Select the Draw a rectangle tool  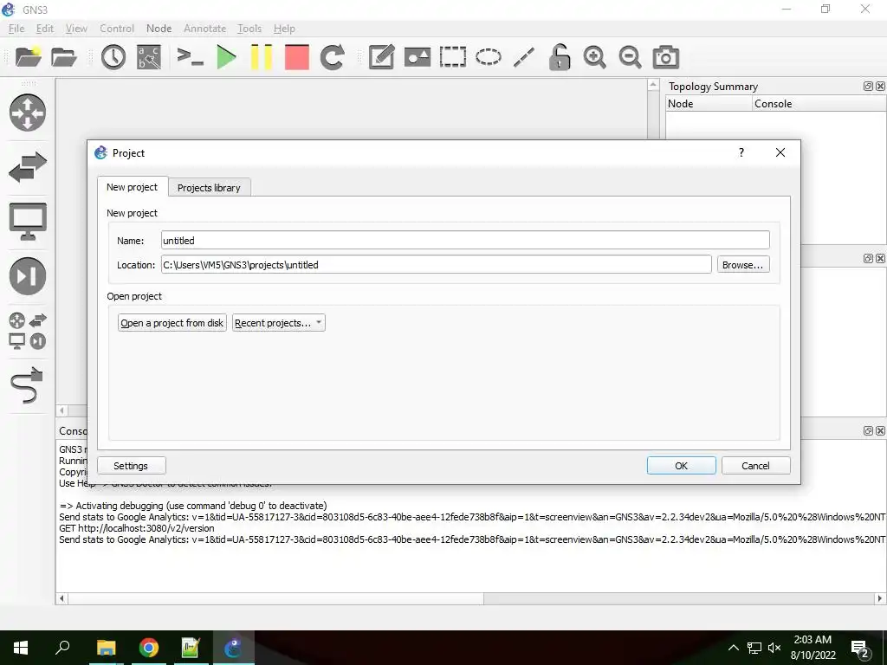click(452, 57)
